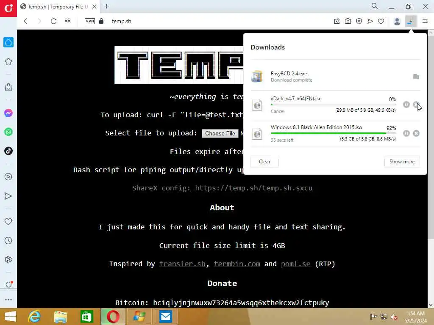Search tabs with the magnifier icon
The width and height of the screenshot is (434, 325).
[375, 6]
